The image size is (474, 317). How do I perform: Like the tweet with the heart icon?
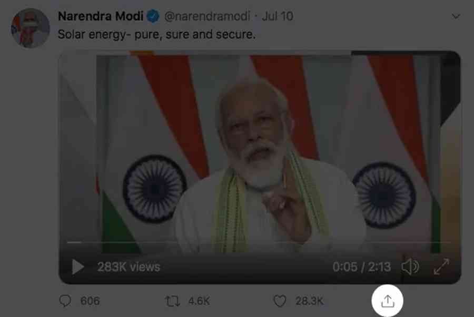pyautogui.click(x=280, y=301)
